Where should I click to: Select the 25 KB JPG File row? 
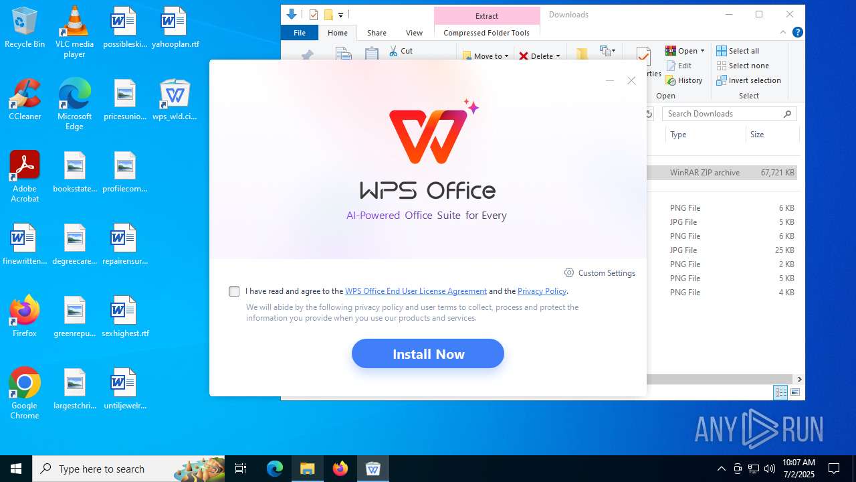click(722, 250)
